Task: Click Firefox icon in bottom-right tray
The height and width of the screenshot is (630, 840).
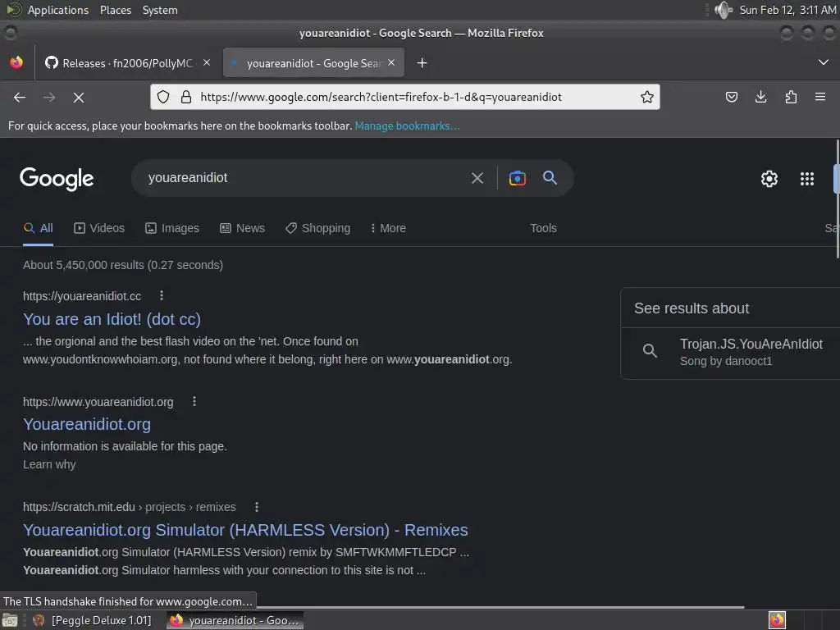Action: coord(777,620)
